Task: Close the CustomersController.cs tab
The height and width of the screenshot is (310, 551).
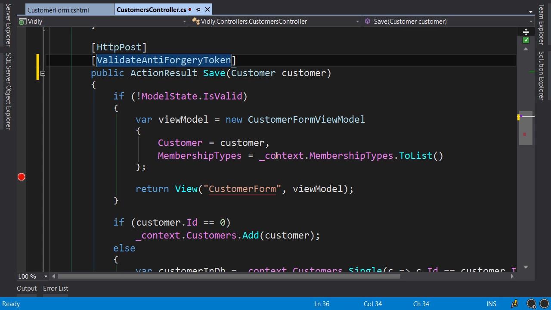Action: click(207, 9)
